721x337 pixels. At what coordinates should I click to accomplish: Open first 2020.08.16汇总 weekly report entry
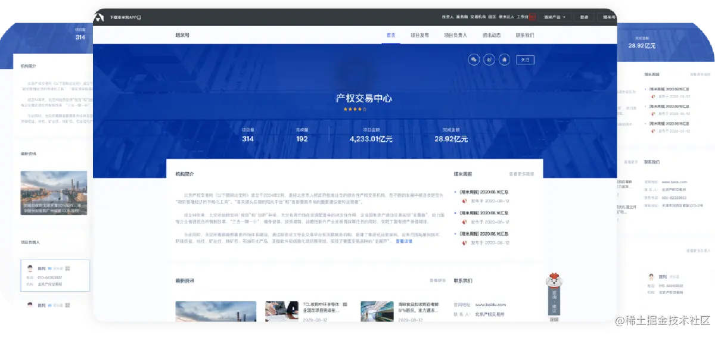[484, 192]
